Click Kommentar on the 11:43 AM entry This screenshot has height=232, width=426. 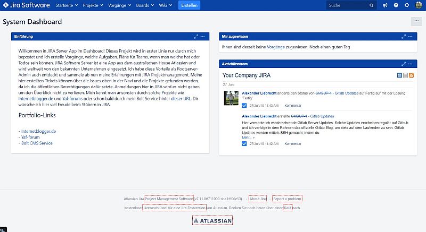click(293, 106)
